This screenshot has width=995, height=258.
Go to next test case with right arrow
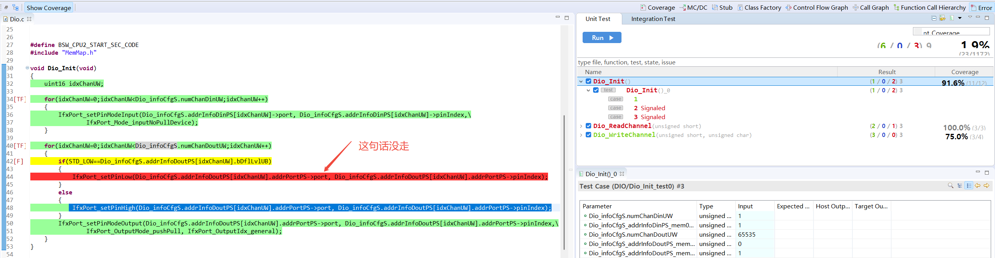[x=986, y=186]
